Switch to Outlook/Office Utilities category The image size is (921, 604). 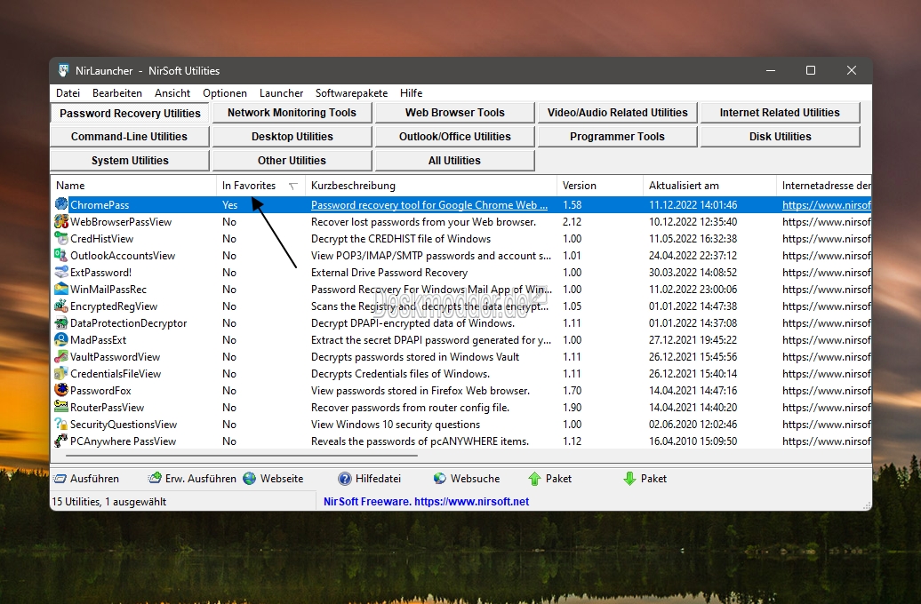tap(454, 137)
